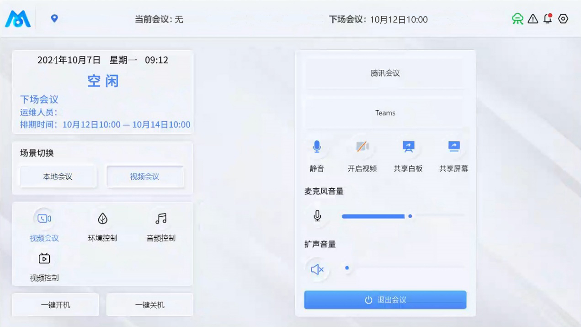Viewport: 581px width, 327px height.
Task: Select the 视频会议 video conference module icon
Action: click(x=44, y=219)
